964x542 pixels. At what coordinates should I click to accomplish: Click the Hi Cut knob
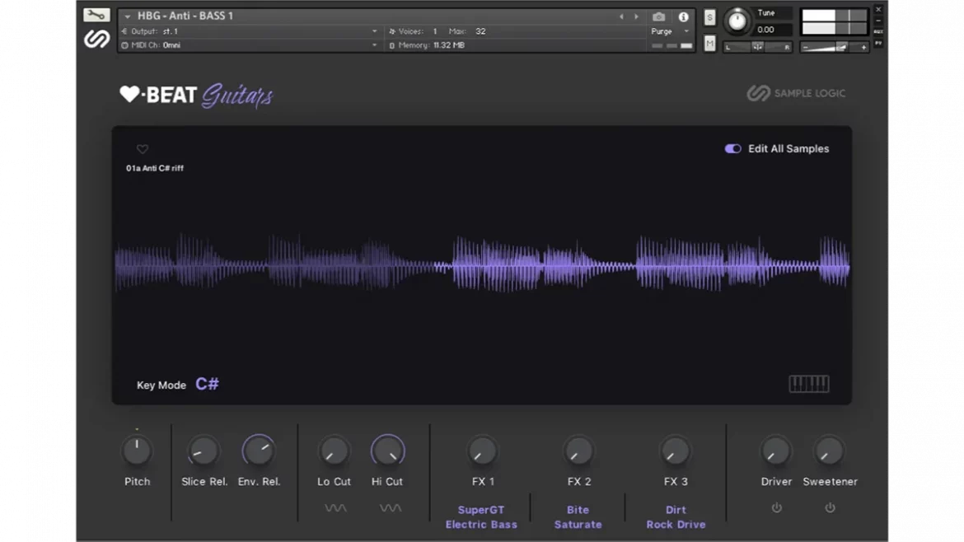(x=387, y=451)
